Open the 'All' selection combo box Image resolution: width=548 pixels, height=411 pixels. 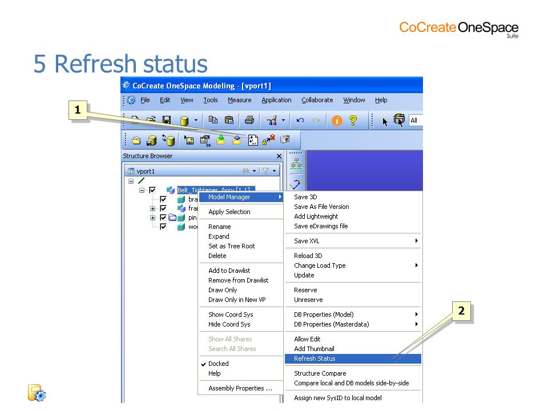pos(416,120)
